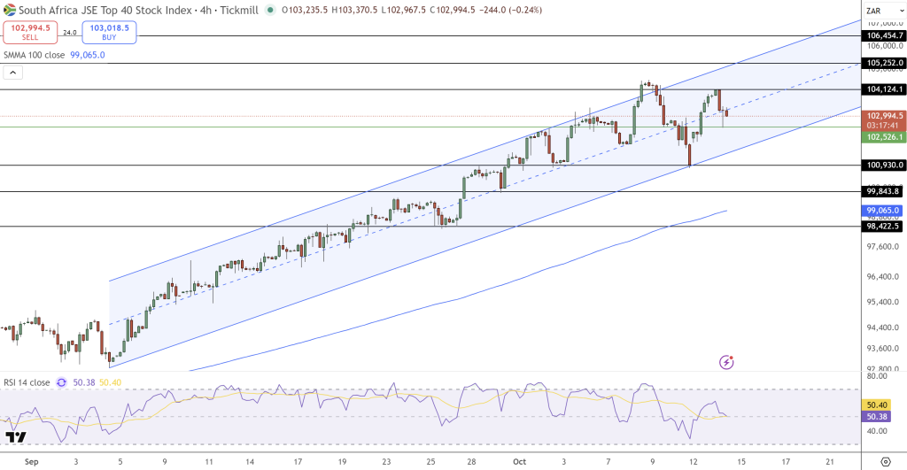907x470 pixels.
Task: Click the 106,454.7 resistance level label
Action: click(884, 36)
